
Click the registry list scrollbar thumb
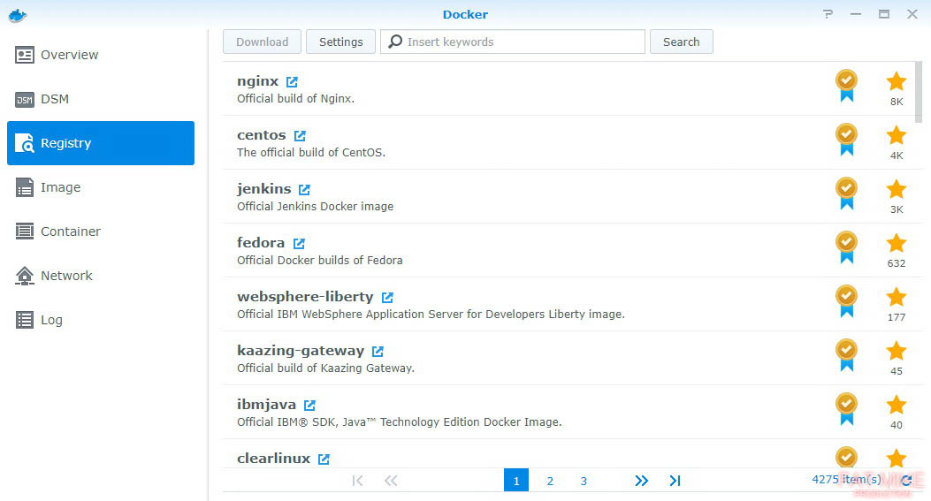919,92
